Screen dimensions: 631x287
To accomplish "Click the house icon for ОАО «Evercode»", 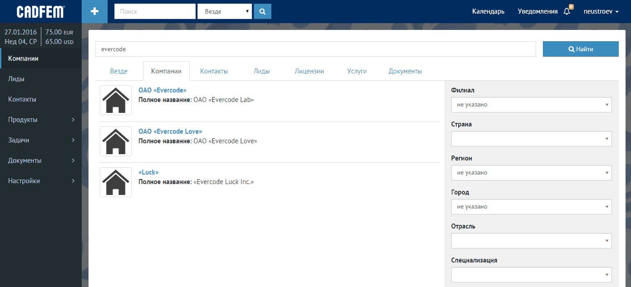I will click(x=116, y=100).
